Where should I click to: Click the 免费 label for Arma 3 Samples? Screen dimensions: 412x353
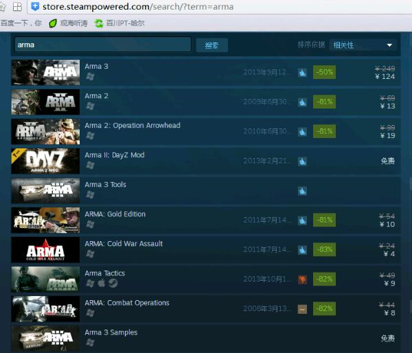click(x=388, y=339)
